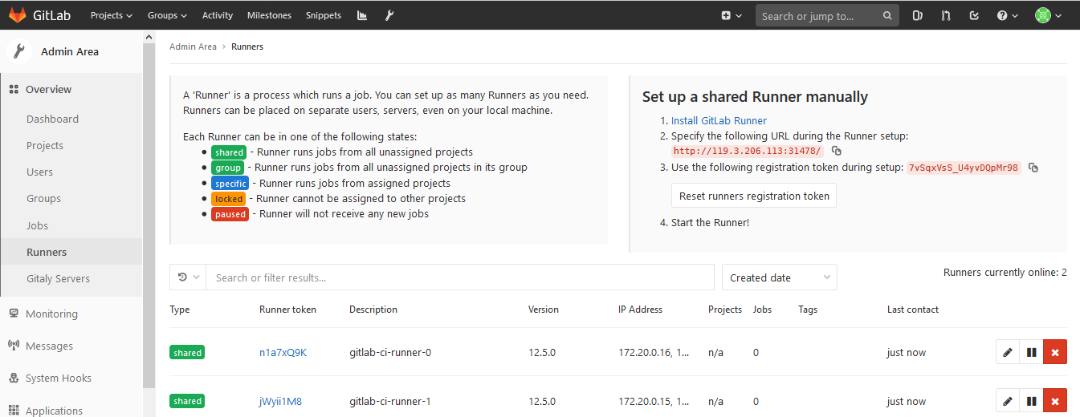Click the Install GitLab Runner link
The image size is (1080, 417).
[x=719, y=120]
